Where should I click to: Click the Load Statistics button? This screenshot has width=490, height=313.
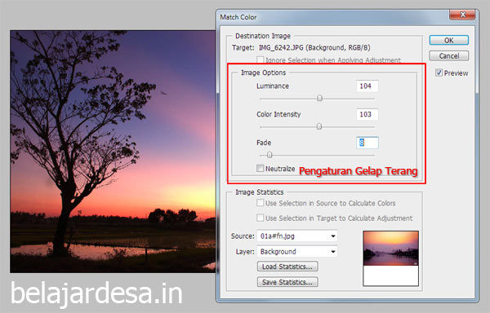pyautogui.click(x=287, y=267)
